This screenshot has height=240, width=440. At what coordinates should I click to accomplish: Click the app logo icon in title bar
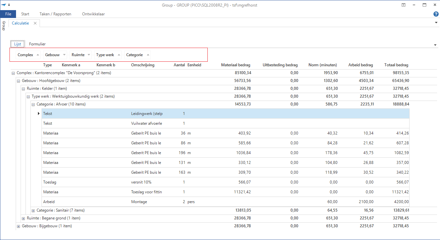coord(4,5)
